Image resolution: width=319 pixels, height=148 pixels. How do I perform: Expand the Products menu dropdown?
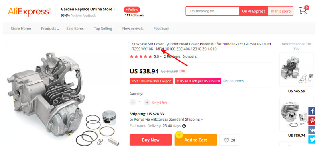[50, 29]
